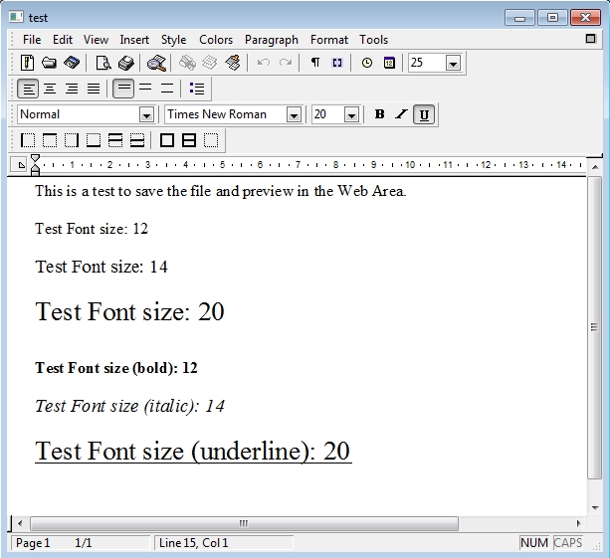Image resolution: width=610 pixels, height=558 pixels.
Task: Click the New document icon
Action: pyautogui.click(x=28, y=63)
